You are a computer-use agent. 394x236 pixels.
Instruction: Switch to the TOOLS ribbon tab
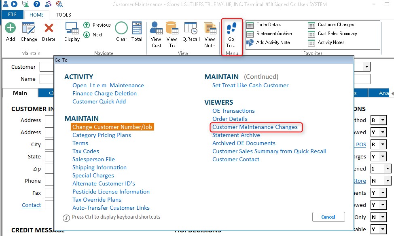pos(63,15)
